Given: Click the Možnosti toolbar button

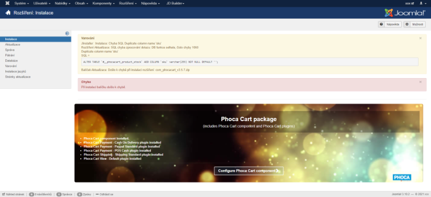Looking at the screenshot, I should (414, 24).
